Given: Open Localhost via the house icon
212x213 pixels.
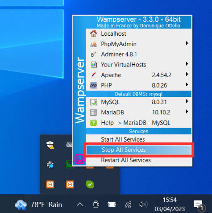Looking at the screenshot, I should point(93,34).
